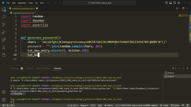The height and width of the screenshot is (107, 191).
Task: Open the View menu
Action: tap(30, 3)
